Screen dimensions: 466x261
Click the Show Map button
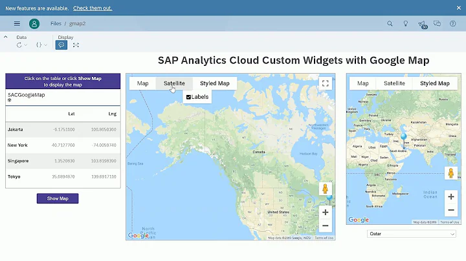point(58,198)
